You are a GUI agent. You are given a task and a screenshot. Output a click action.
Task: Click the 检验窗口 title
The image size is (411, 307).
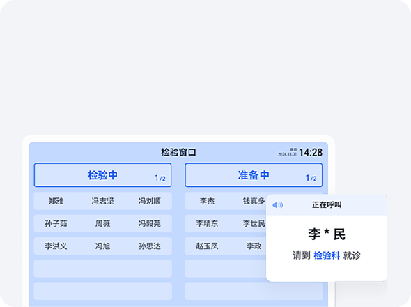[x=178, y=152]
